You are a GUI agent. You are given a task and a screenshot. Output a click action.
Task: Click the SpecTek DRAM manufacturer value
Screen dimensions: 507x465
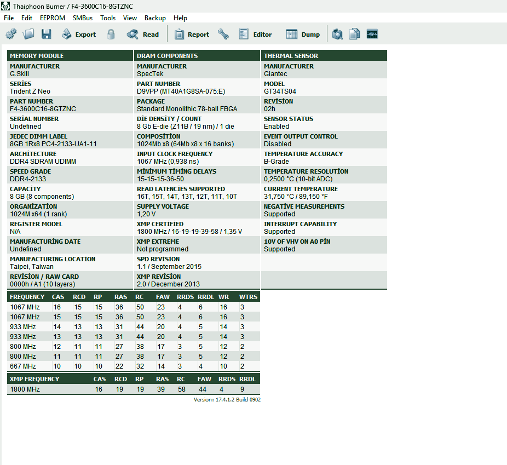pyautogui.click(x=150, y=74)
